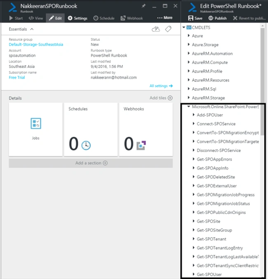Image resolution: width=268 pixels, height=279 pixels.
Task: Collapse the CMDLETS tree root
Action: [183, 28]
